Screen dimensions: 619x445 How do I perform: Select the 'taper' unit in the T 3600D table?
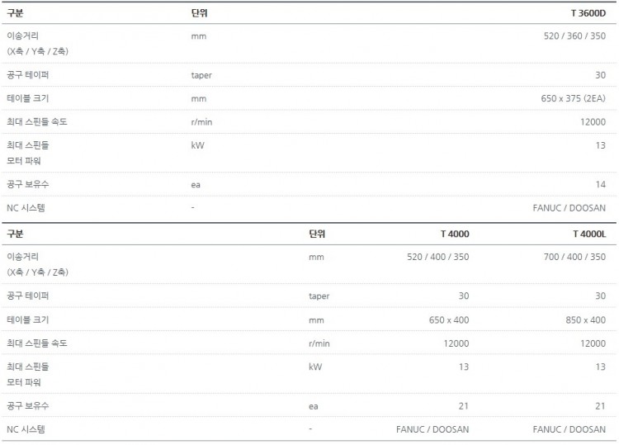click(x=201, y=75)
